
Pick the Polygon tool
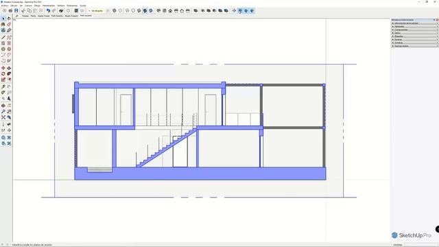(x=9, y=49)
